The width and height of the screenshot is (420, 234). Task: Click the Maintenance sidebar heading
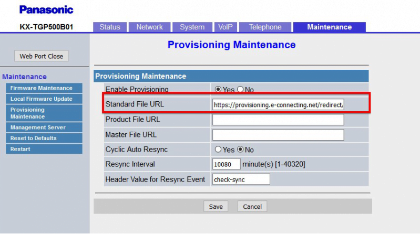pos(24,77)
